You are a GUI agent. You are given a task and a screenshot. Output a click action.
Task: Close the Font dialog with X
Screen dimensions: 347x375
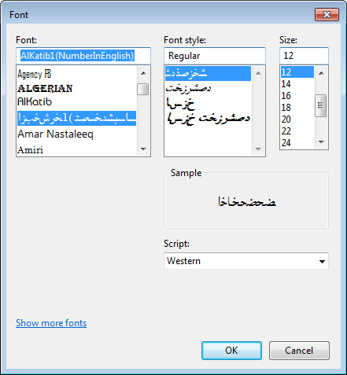(327, 14)
